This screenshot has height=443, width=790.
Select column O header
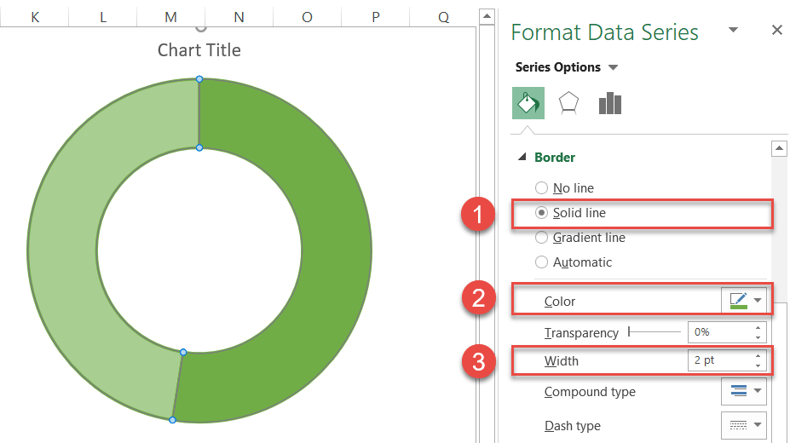pos(307,17)
